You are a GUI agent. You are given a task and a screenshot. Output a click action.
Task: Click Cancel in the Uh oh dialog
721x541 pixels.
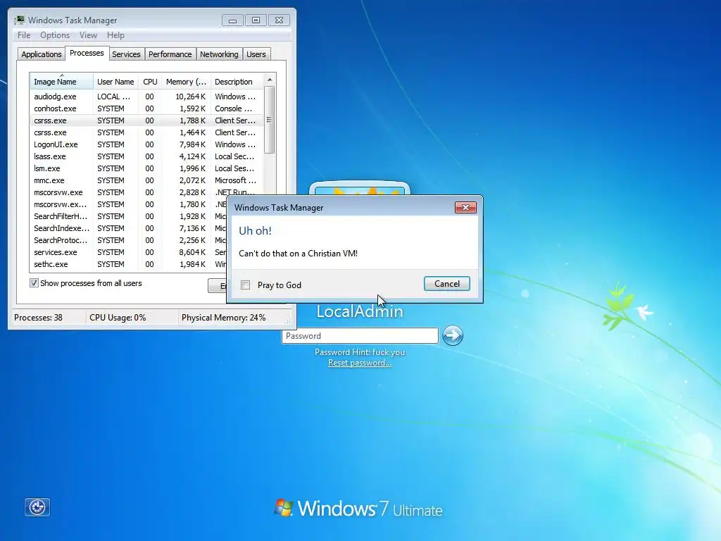click(447, 284)
